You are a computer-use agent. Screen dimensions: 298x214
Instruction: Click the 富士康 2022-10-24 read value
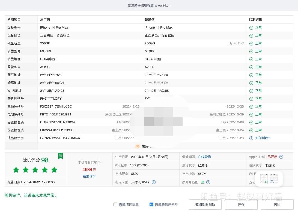coord(230,130)
